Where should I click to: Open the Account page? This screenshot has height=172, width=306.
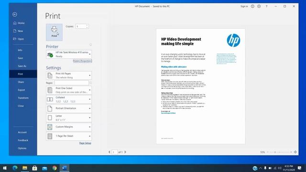click(23, 132)
